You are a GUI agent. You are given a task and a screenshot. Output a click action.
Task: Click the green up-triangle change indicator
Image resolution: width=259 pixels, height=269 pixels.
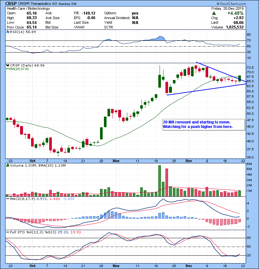214,13
